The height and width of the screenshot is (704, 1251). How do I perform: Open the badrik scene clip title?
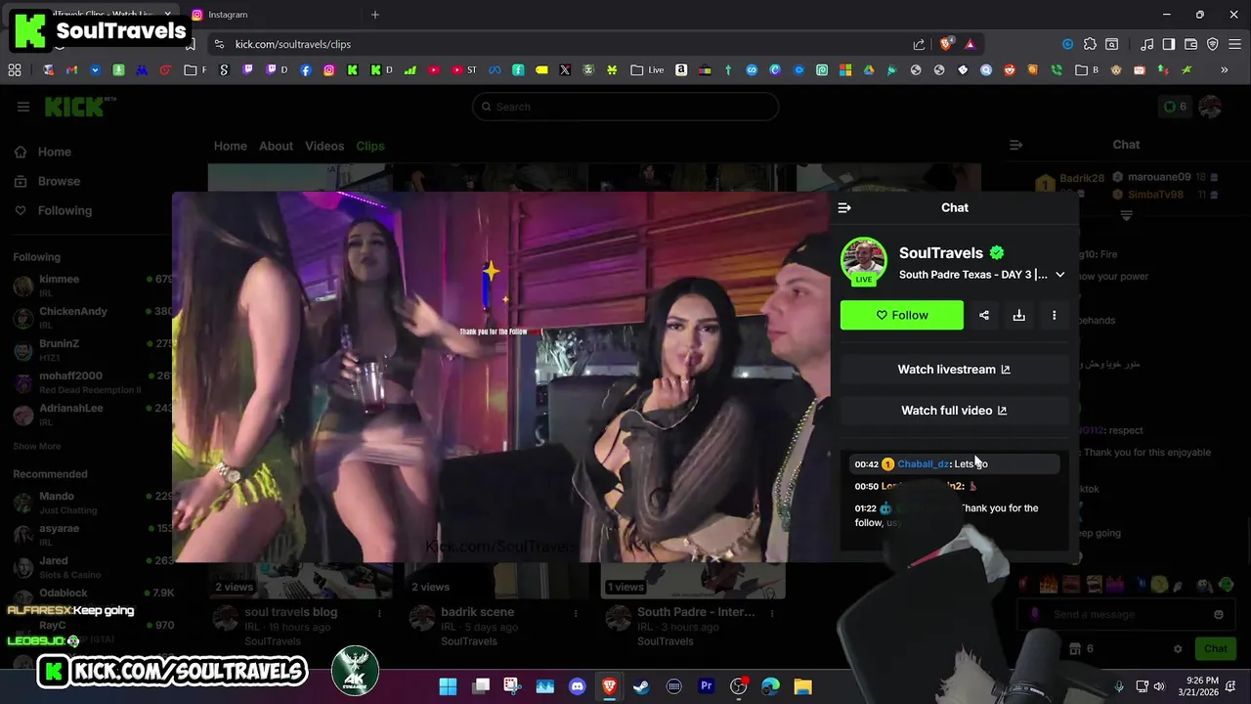(477, 612)
